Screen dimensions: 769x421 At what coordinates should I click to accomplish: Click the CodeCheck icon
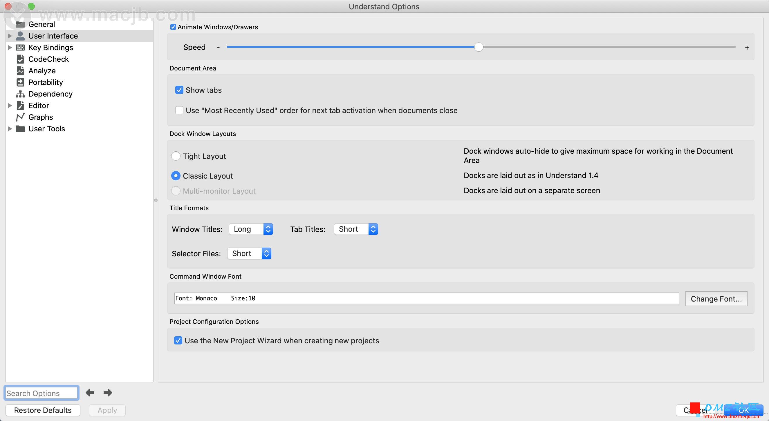[20, 59]
